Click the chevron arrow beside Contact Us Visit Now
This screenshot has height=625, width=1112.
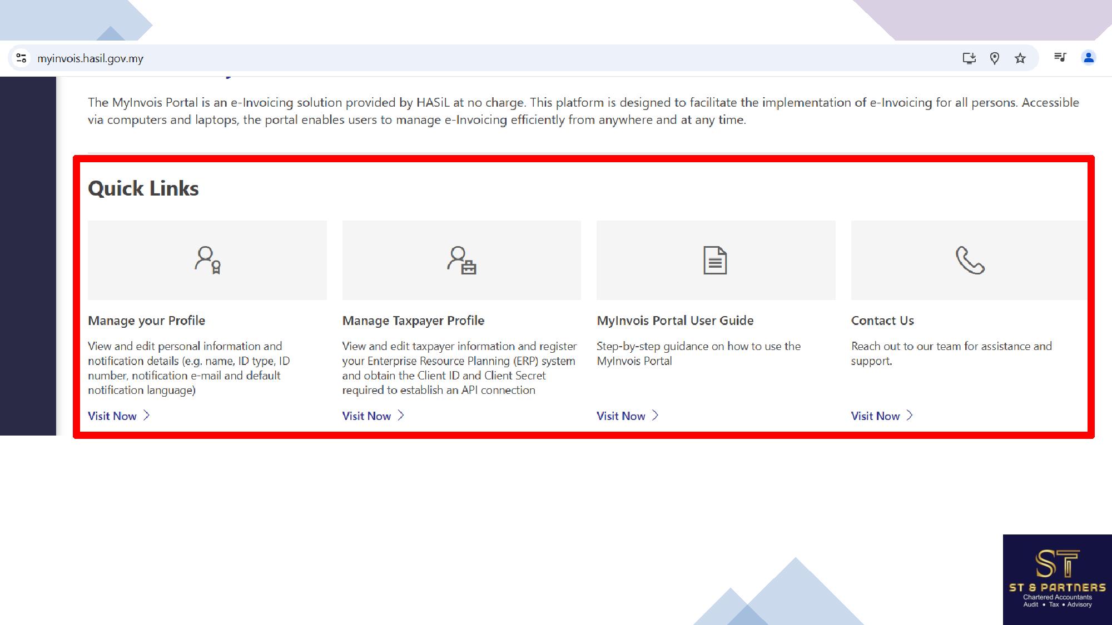pos(910,415)
